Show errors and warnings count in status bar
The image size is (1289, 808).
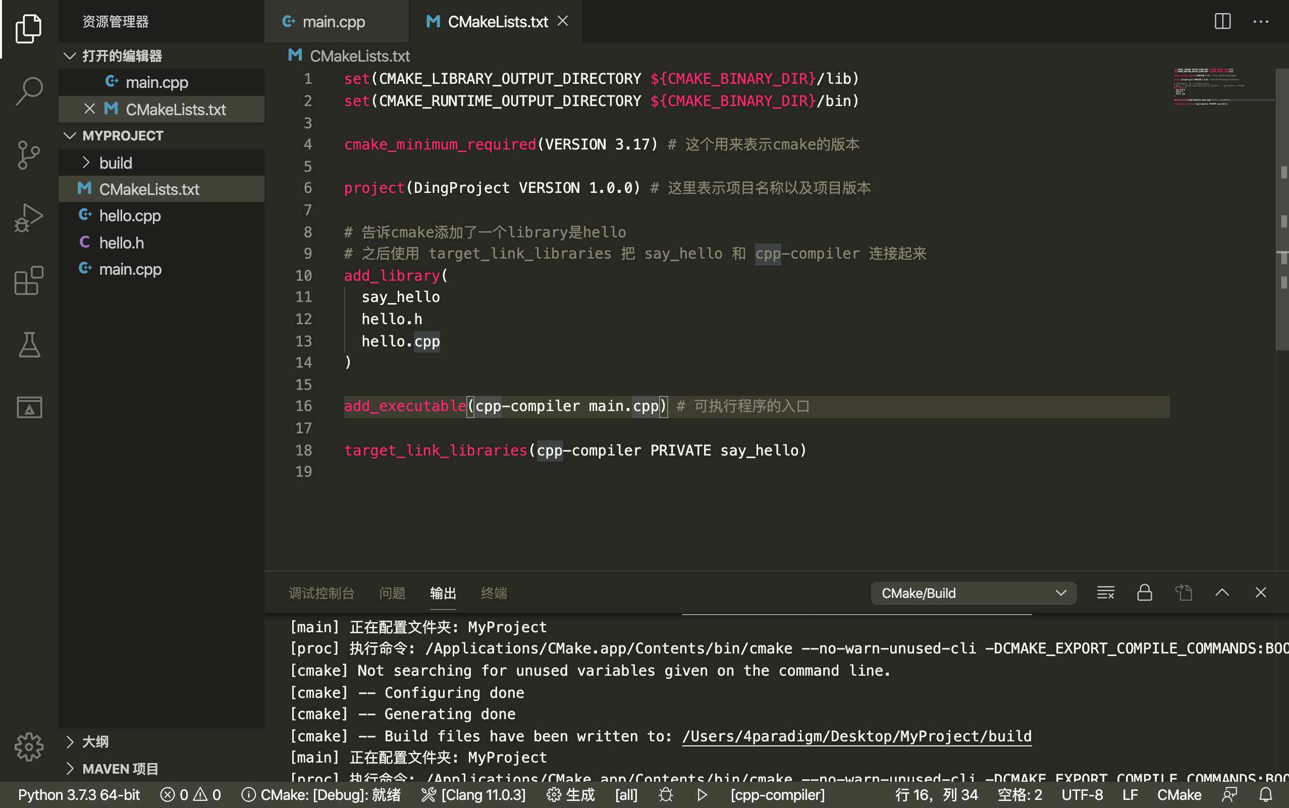[x=190, y=795]
